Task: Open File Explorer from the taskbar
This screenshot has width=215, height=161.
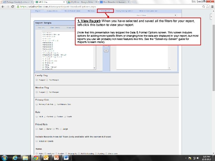Action: pyautogui.click(x=25, y=158)
